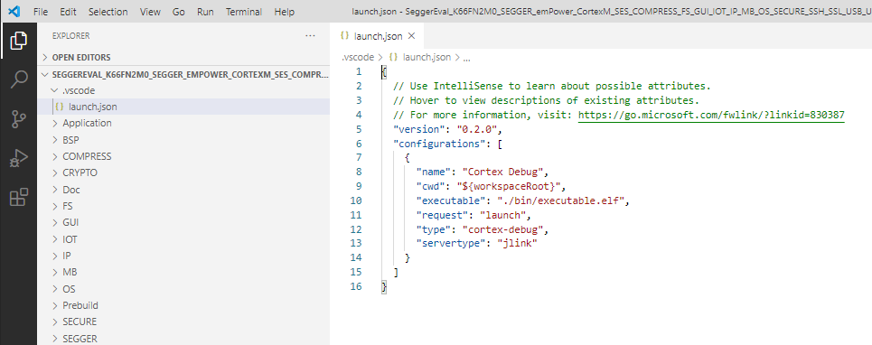Select the launch.json editor tab

coord(377,36)
